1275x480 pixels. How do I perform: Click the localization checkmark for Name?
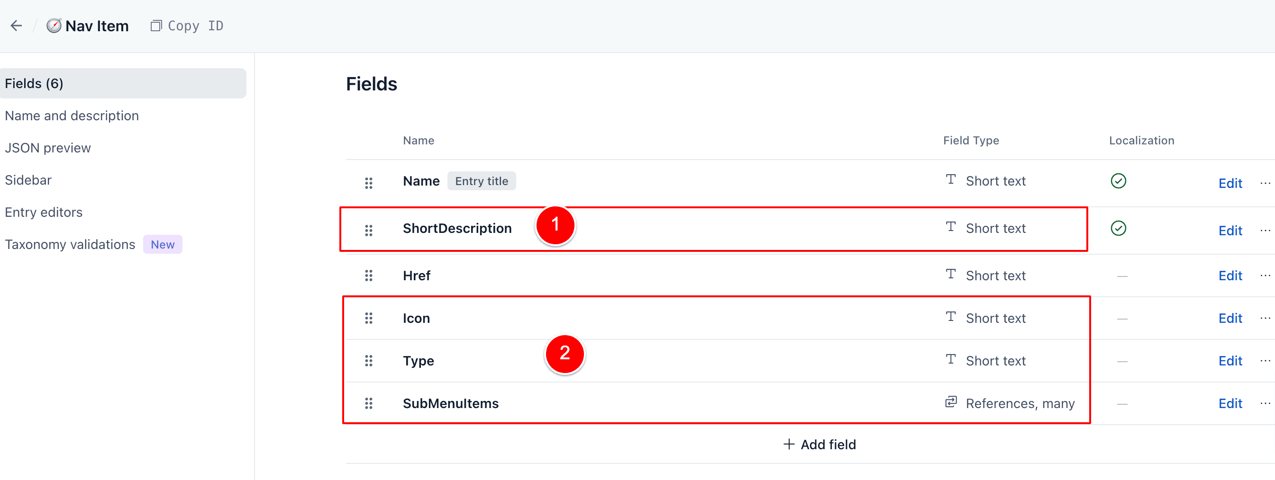tap(1118, 181)
